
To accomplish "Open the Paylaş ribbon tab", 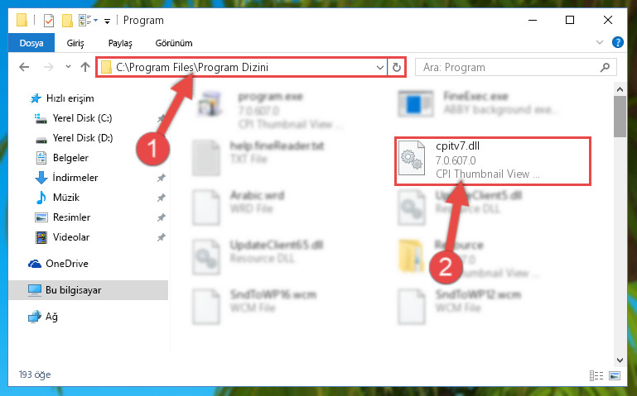I will [120, 43].
